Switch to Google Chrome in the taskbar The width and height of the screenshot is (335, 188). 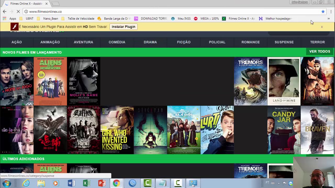pos(116,183)
